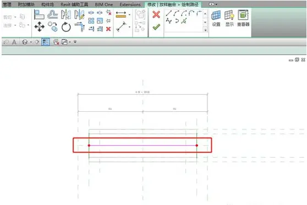The height and width of the screenshot is (205, 307).
Task: Open work plane 设置 (Set) tool
Action: point(216,18)
